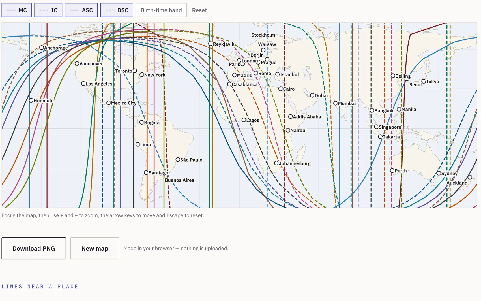Click the Cairo city marker
Screen dimensions: 481x301
coord(281,89)
